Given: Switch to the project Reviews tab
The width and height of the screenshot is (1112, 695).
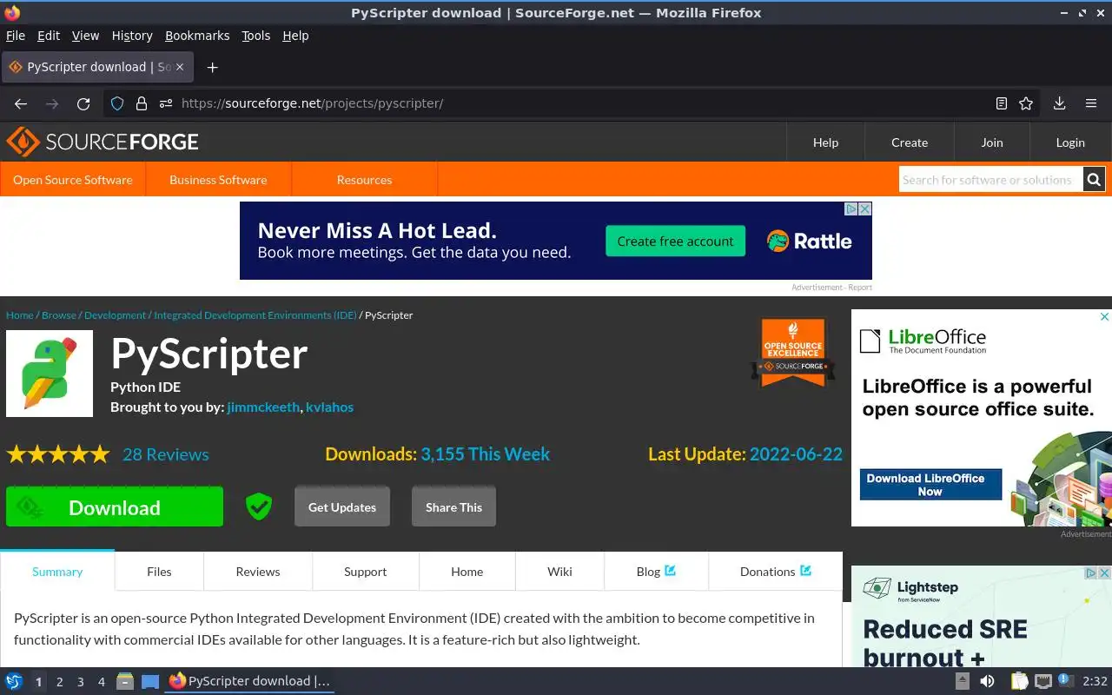Looking at the screenshot, I should pyautogui.click(x=258, y=572).
